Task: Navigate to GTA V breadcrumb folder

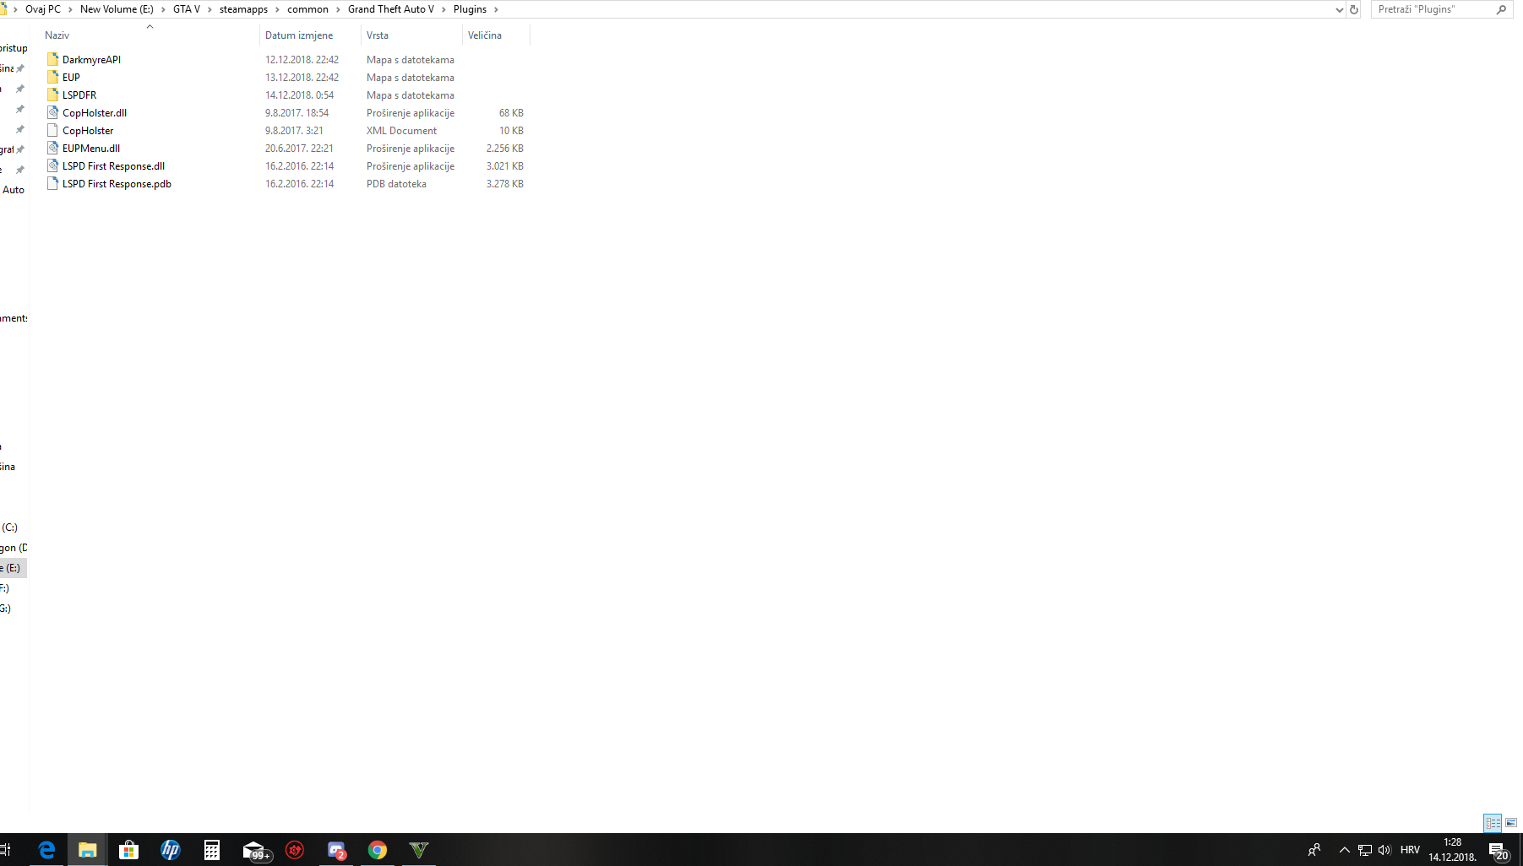Action: tap(187, 9)
